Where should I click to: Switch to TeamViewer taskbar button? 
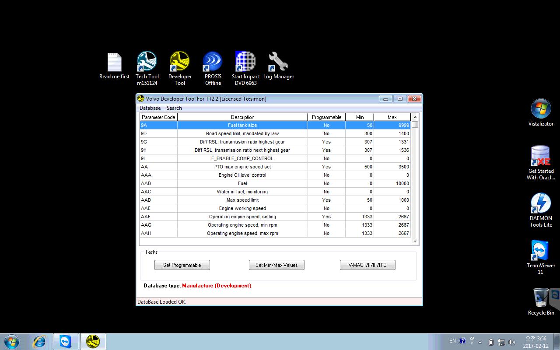(x=66, y=342)
